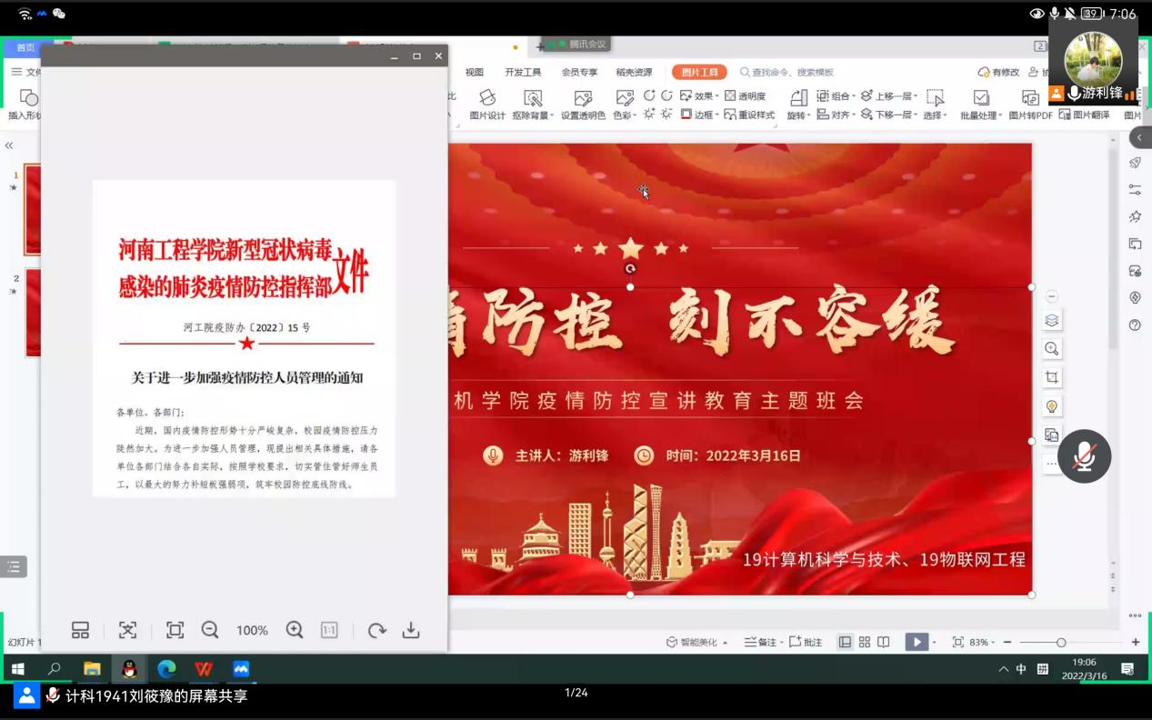
Task: Click the 抠除背景 remove background tool
Action: pyautogui.click(x=533, y=105)
